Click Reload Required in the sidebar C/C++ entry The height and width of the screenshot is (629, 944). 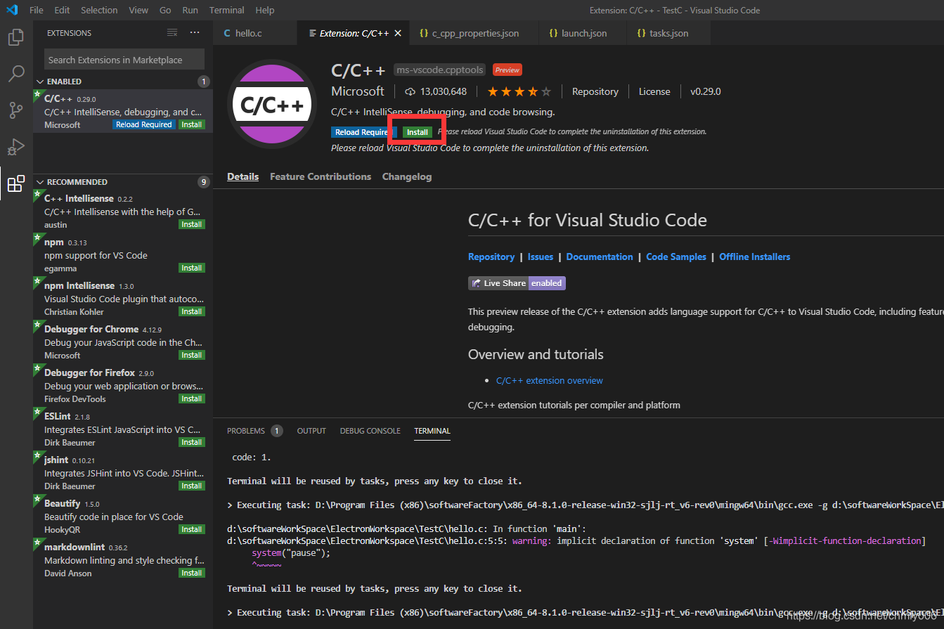[x=144, y=124]
